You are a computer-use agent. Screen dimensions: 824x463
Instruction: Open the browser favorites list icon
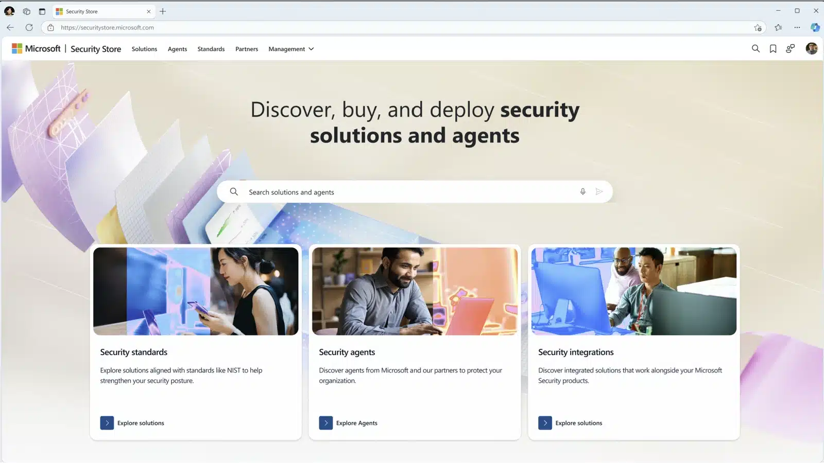coord(778,27)
